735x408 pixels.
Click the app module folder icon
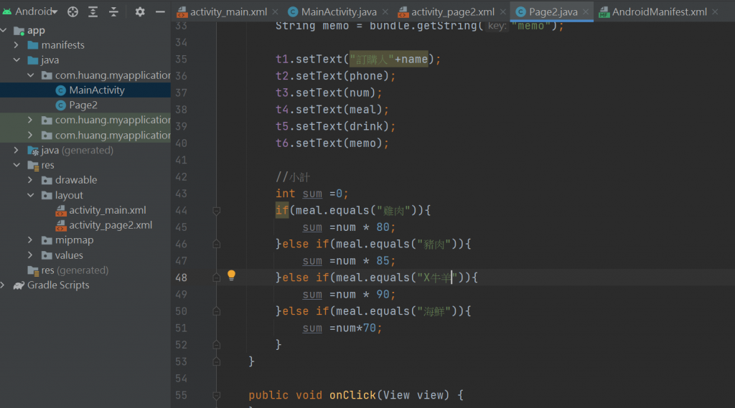point(19,31)
